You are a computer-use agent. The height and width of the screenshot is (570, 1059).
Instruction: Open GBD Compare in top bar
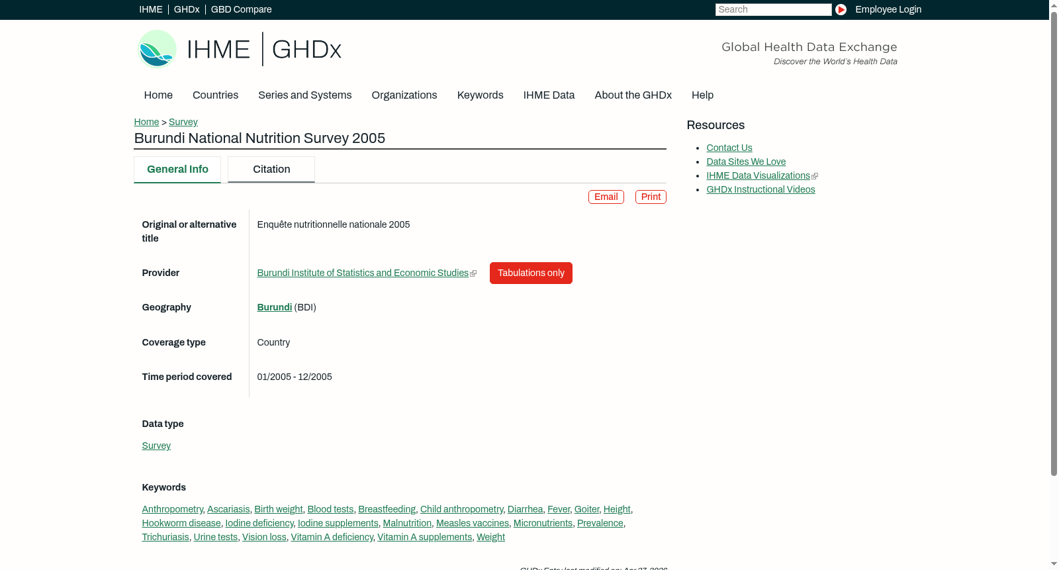coord(241,9)
